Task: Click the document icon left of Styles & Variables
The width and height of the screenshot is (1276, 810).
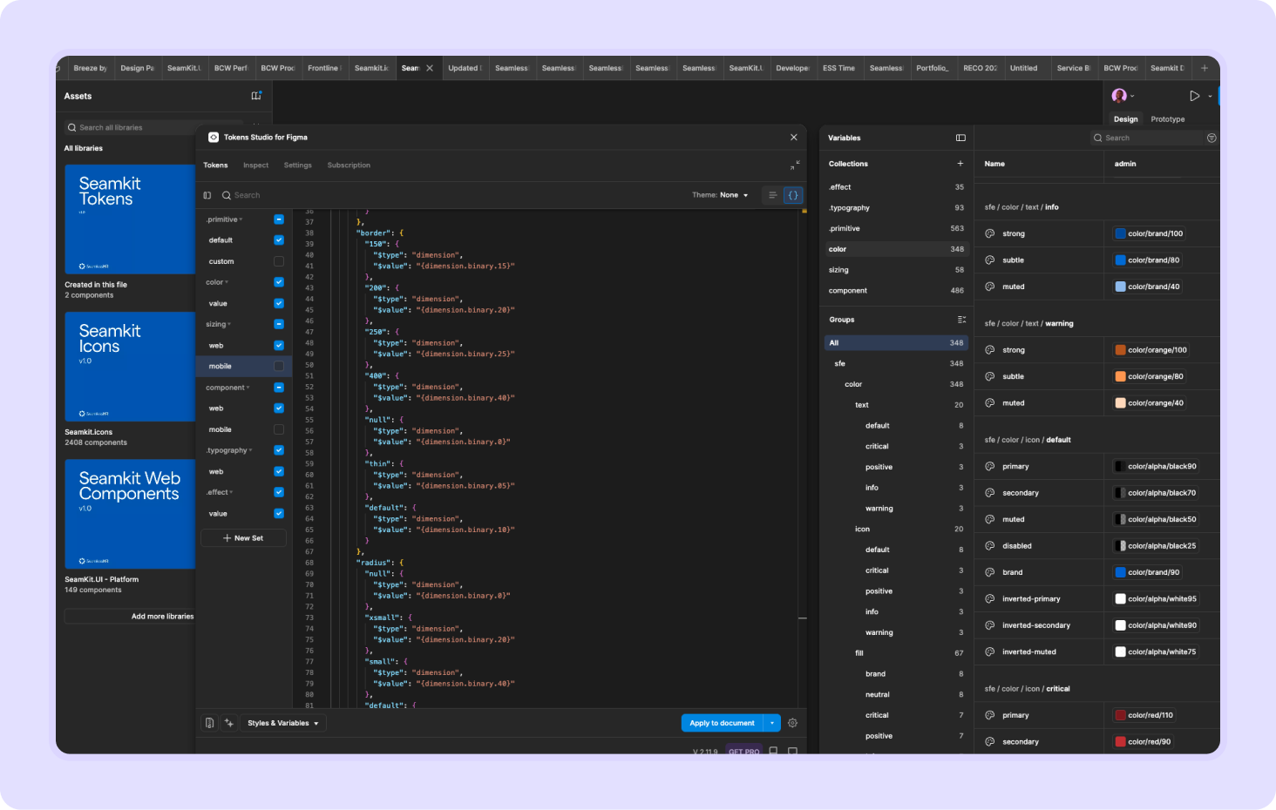Action: pos(210,723)
